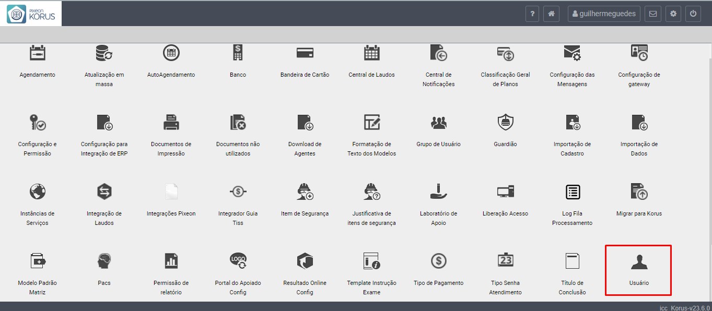Open messages envelope button

click(653, 14)
